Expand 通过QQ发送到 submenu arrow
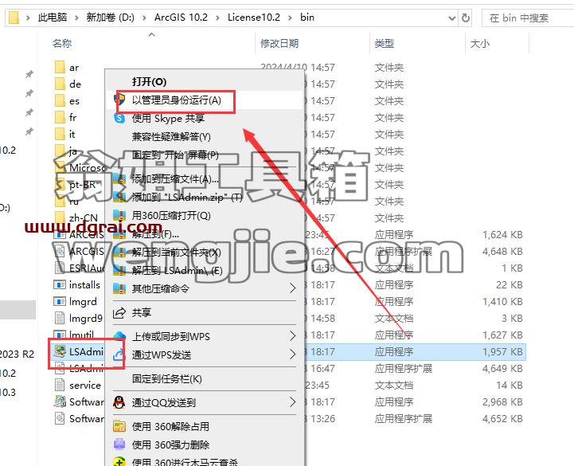This screenshot has width=574, height=466. pyautogui.click(x=292, y=402)
